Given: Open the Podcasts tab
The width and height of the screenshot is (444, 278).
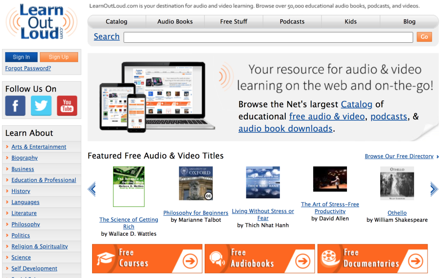Looking at the screenshot, I should [292, 21].
